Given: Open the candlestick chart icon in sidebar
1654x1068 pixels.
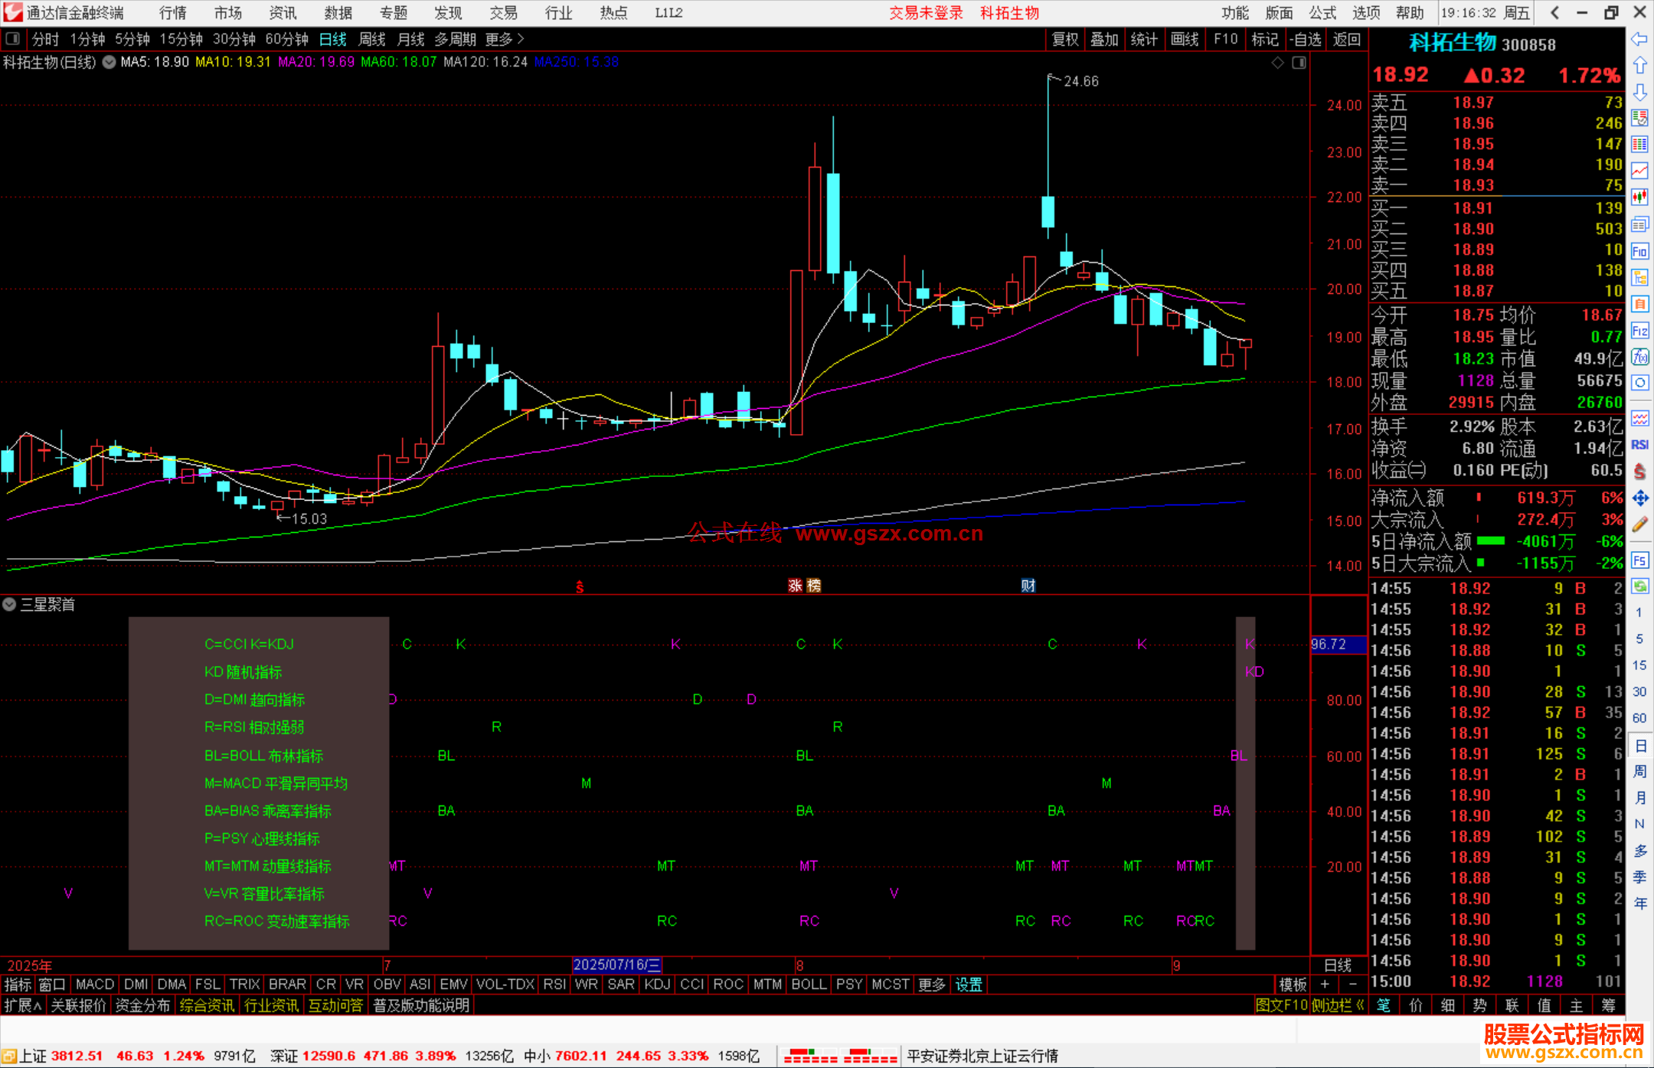Looking at the screenshot, I should [1639, 198].
